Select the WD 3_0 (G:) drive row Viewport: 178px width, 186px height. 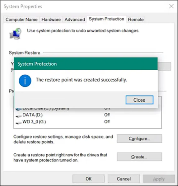coord(87,122)
